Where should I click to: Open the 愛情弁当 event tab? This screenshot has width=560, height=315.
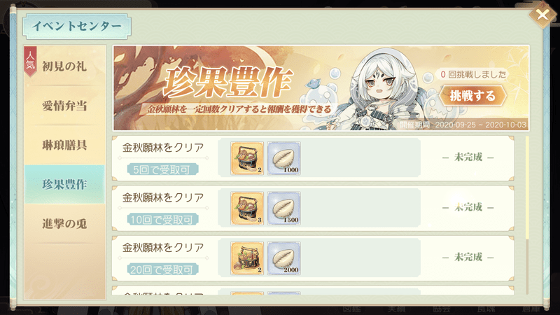pos(64,106)
